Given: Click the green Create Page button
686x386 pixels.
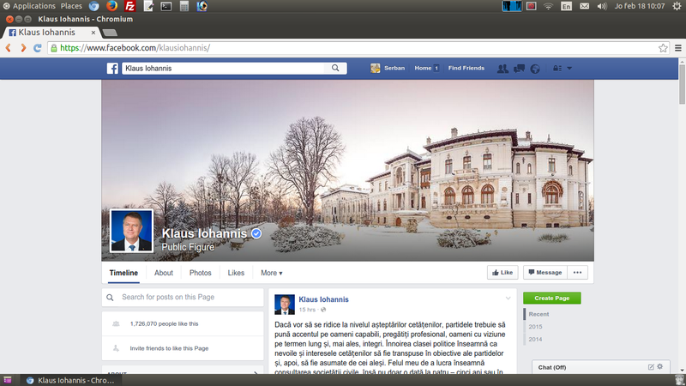Looking at the screenshot, I should [x=552, y=298].
